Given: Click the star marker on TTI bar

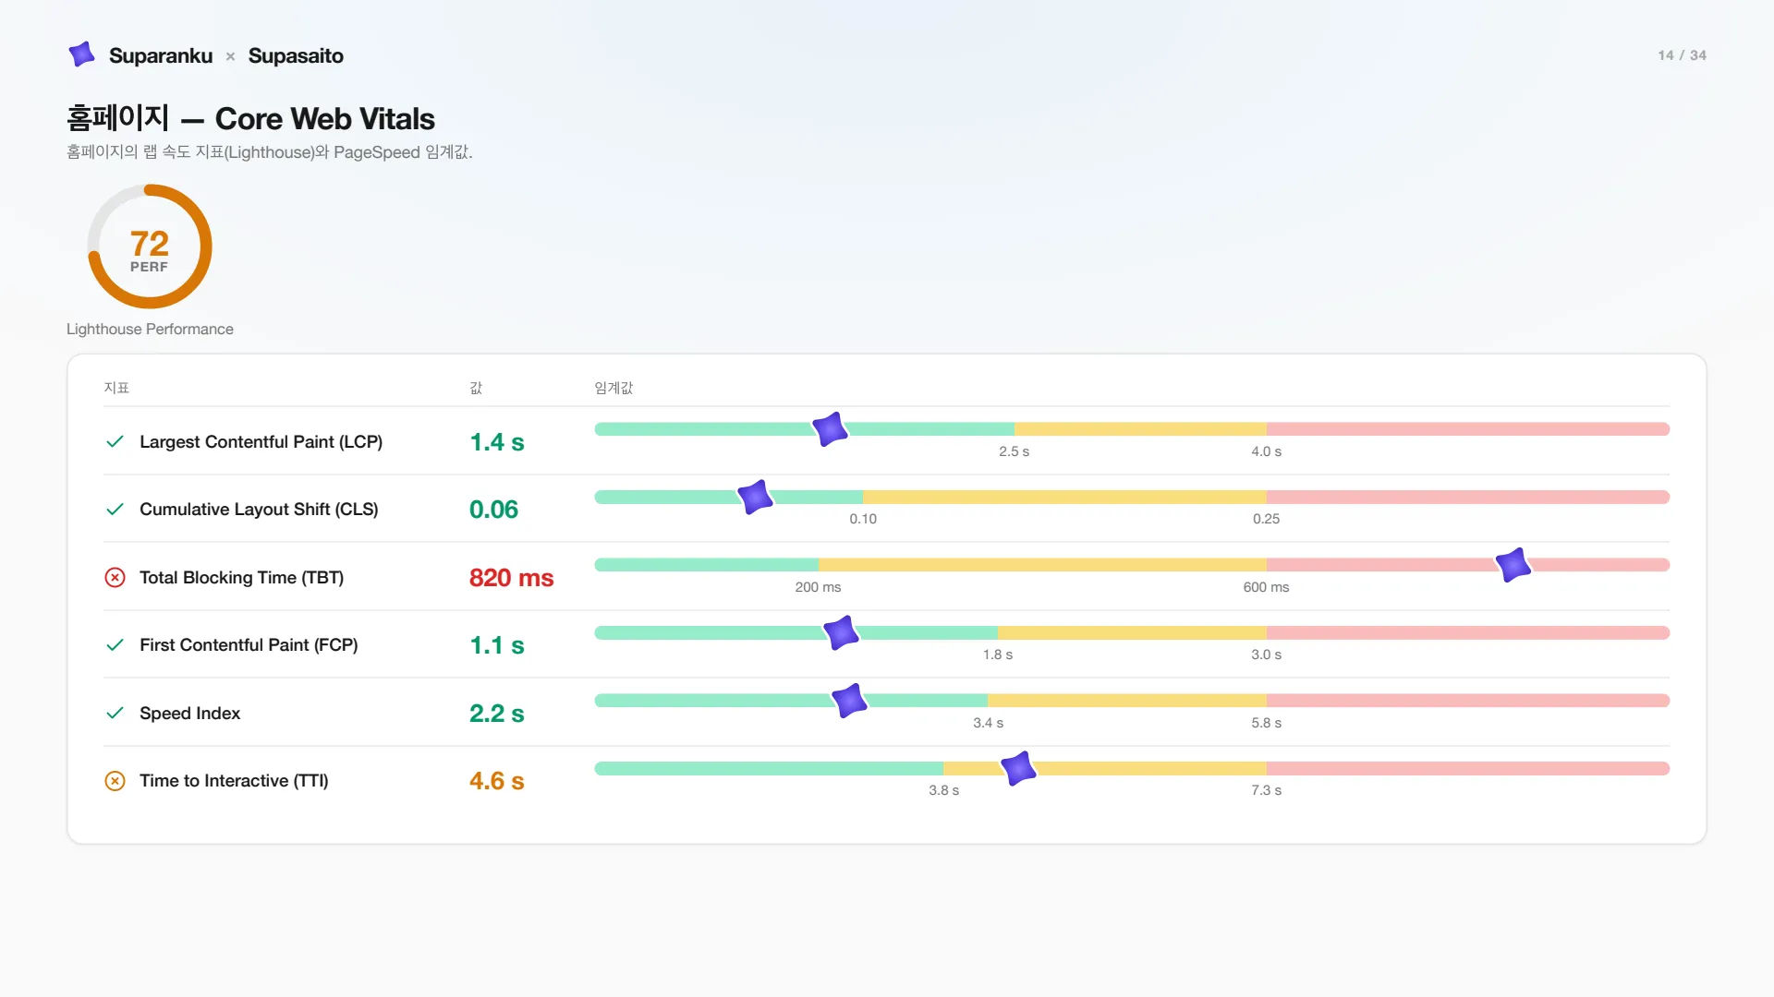Looking at the screenshot, I should [x=1018, y=768].
